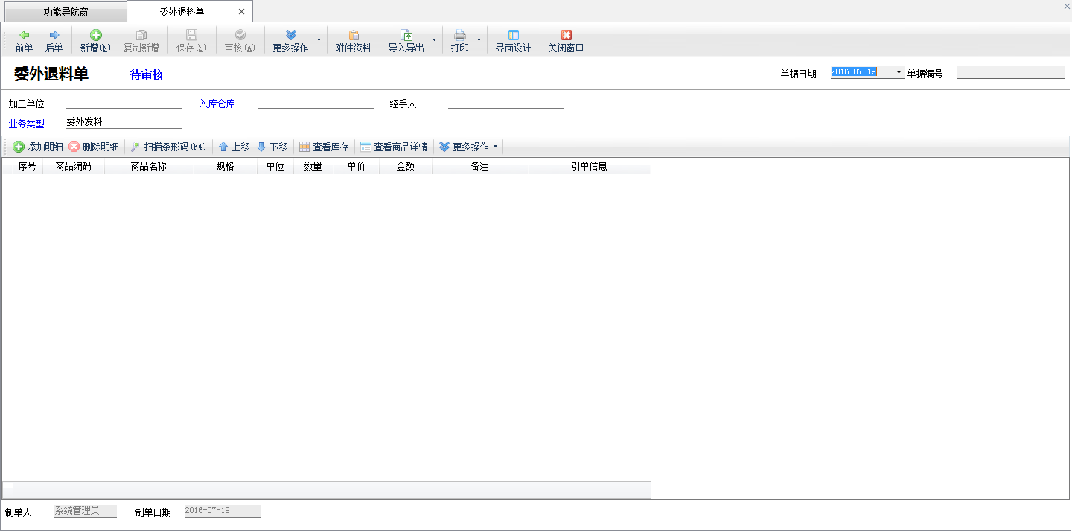
Task: Click 扫描条形码 (F4) scan barcode button
Action: tap(168, 147)
